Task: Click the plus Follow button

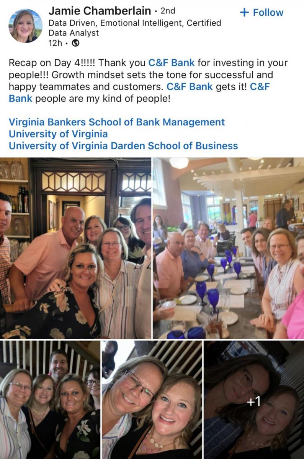Action: click(x=262, y=12)
